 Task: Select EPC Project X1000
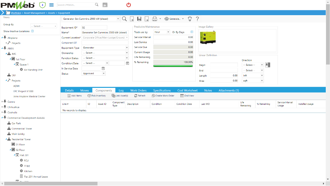[23, 91]
